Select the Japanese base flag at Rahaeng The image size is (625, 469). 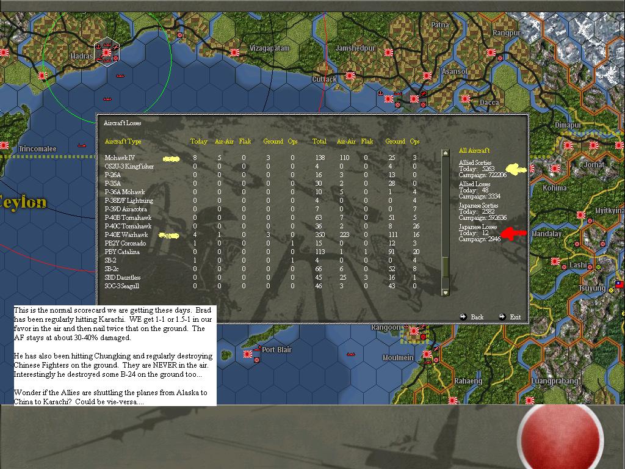[x=452, y=400]
